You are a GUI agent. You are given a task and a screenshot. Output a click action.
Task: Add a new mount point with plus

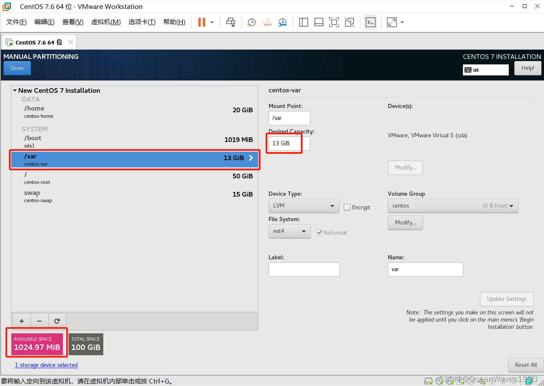(22, 321)
